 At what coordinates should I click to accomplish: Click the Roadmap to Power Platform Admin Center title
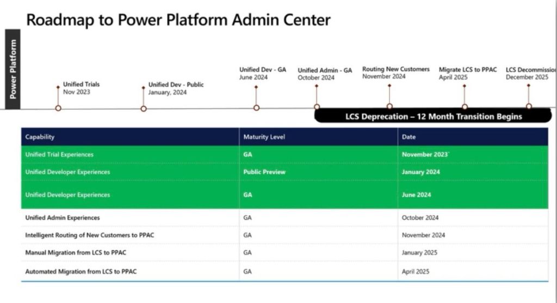tap(178, 20)
